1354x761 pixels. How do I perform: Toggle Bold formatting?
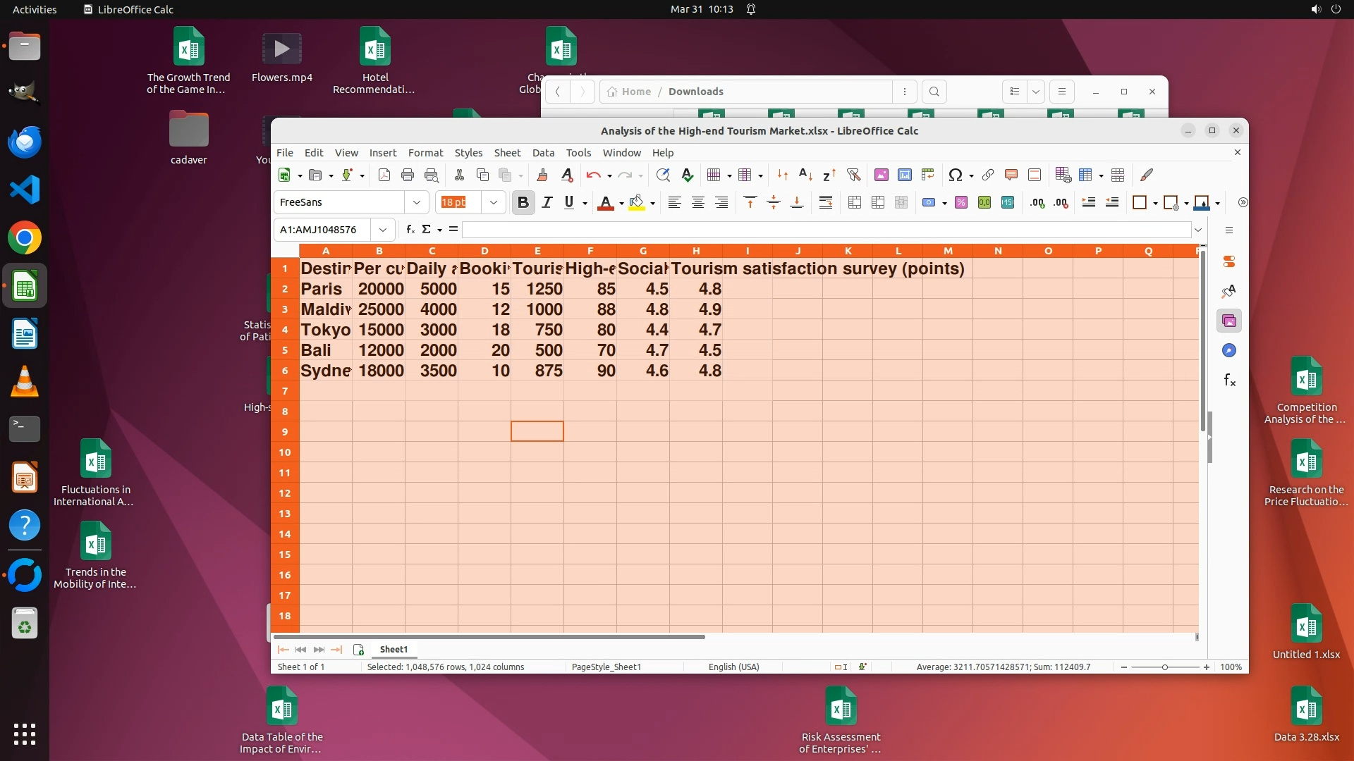[523, 203]
